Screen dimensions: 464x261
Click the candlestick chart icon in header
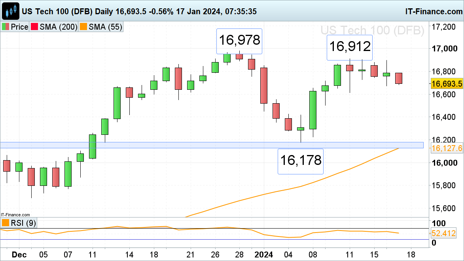click(x=11, y=11)
